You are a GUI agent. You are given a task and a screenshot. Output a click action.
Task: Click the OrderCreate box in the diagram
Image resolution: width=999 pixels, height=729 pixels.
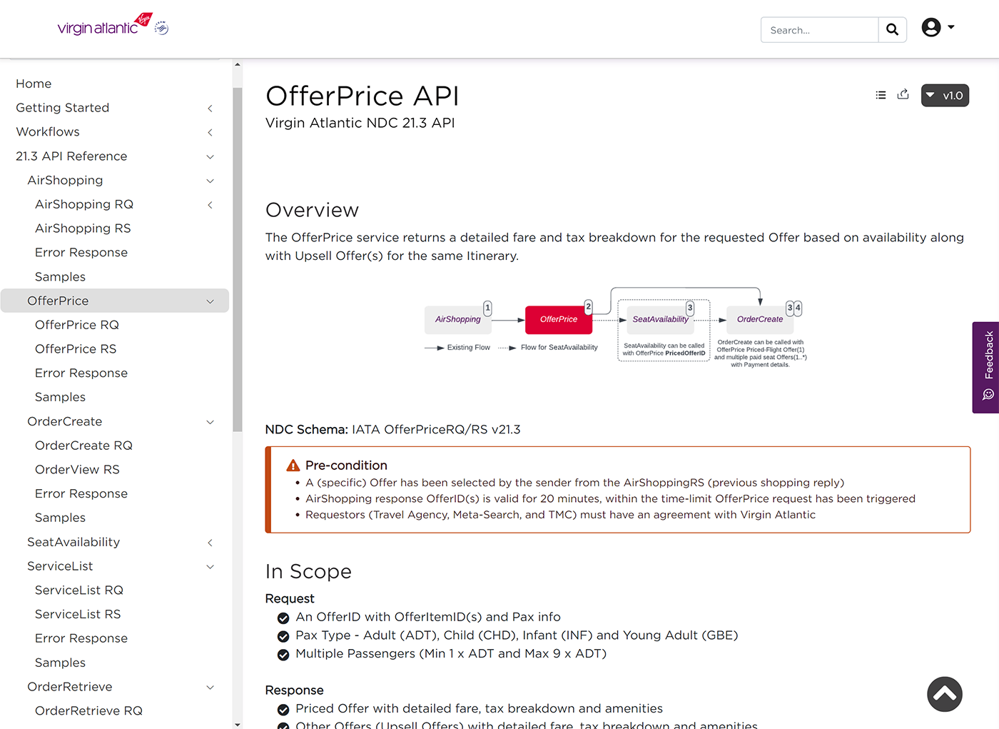click(760, 320)
